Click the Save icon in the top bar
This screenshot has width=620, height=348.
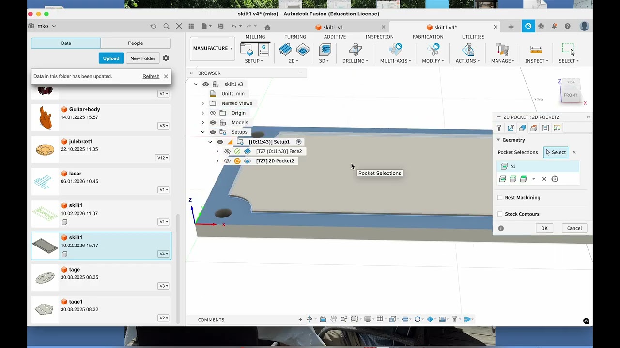(221, 26)
